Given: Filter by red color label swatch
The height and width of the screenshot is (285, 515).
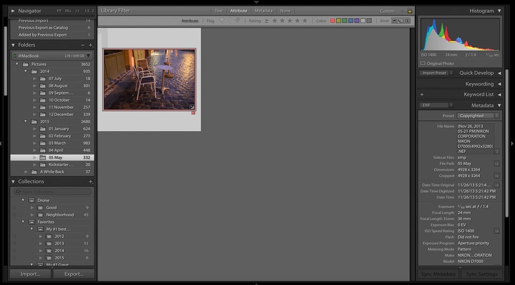Looking at the screenshot, I should 333,21.
